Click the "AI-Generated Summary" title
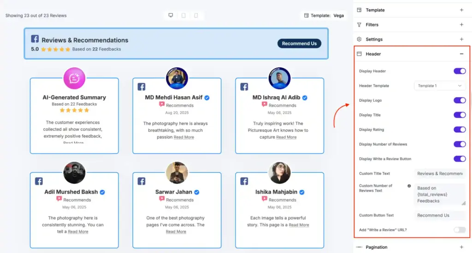The image size is (472, 253). click(x=74, y=98)
